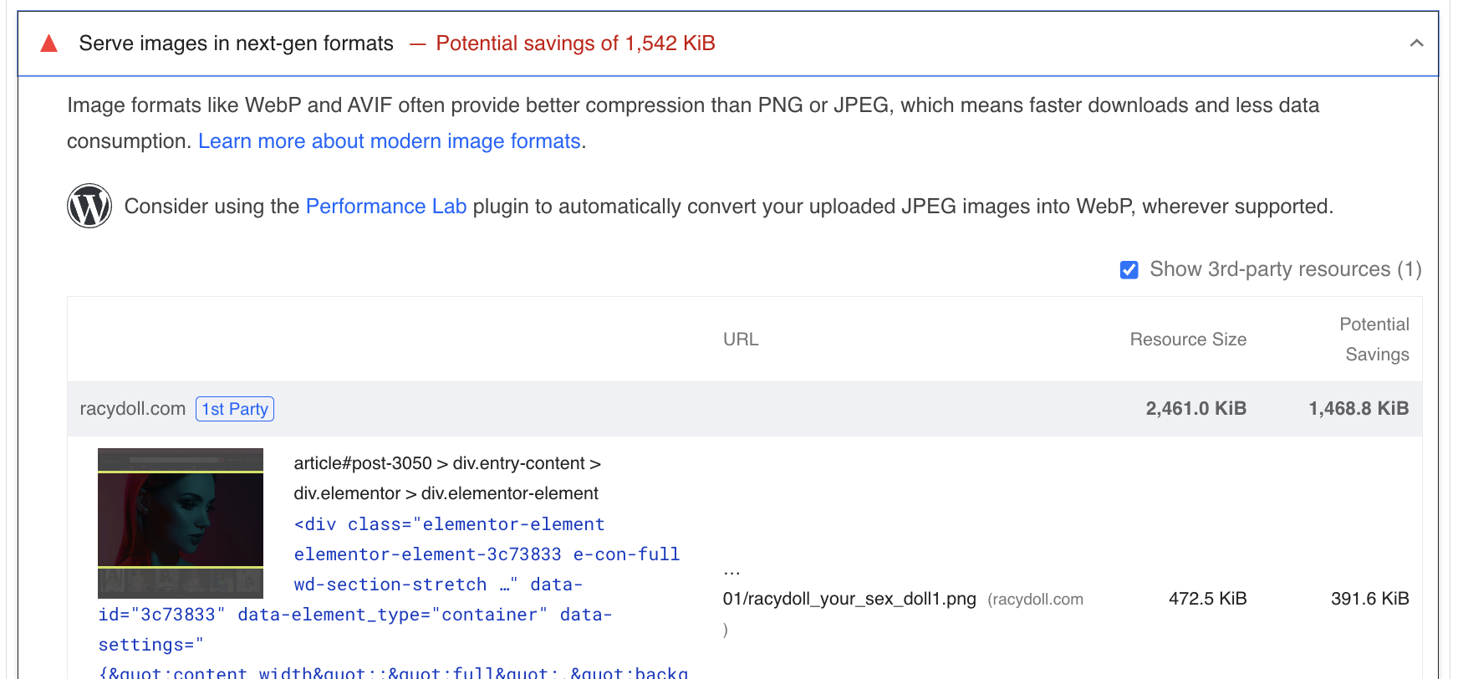Click the div.elementor > div.elementor-element selector line
Image resolution: width=1463 pixels, height=679 pixels.
click(x=446, y=493)
